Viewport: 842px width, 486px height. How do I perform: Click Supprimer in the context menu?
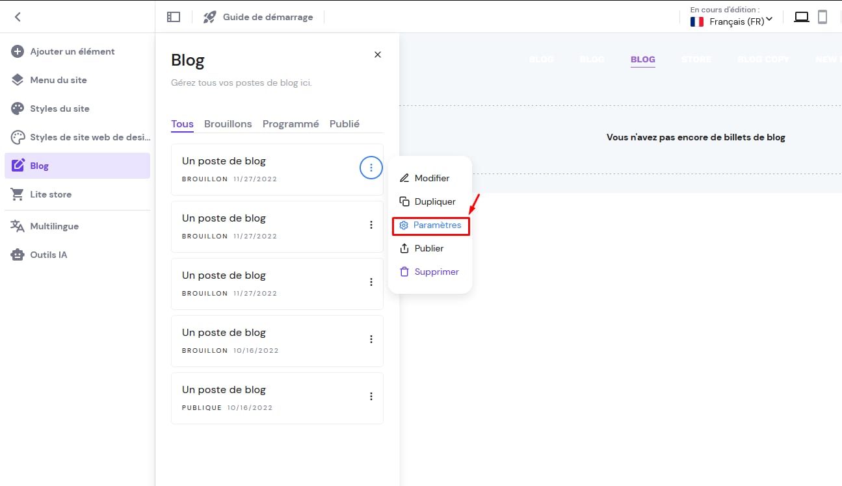point(436,272)
